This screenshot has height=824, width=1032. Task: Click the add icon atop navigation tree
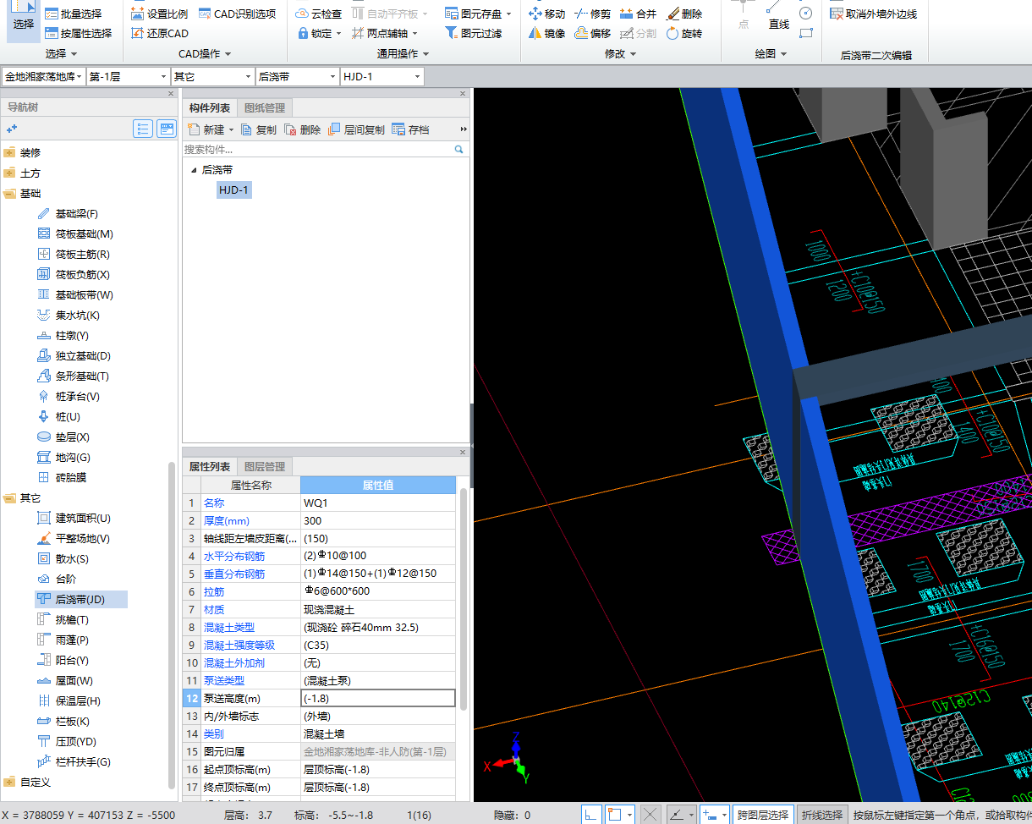pyautogui.click(x=12, y=129)
